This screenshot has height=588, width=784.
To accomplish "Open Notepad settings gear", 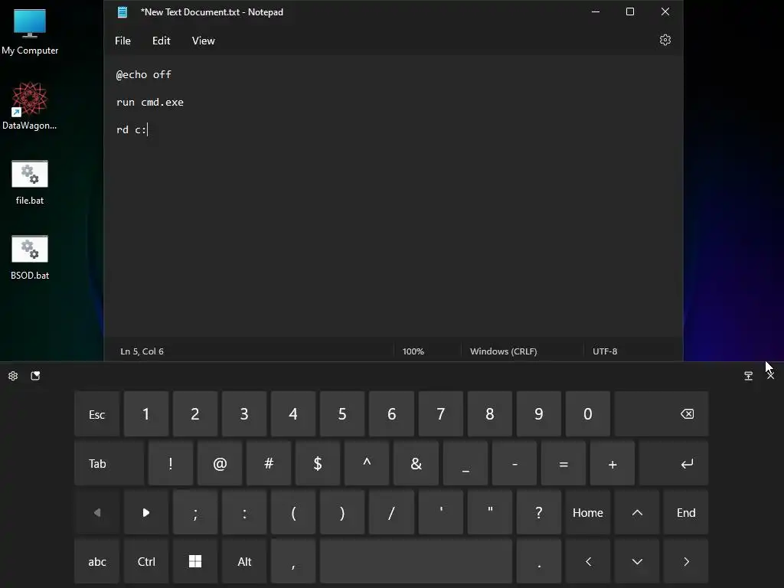I will pos(665,40).
